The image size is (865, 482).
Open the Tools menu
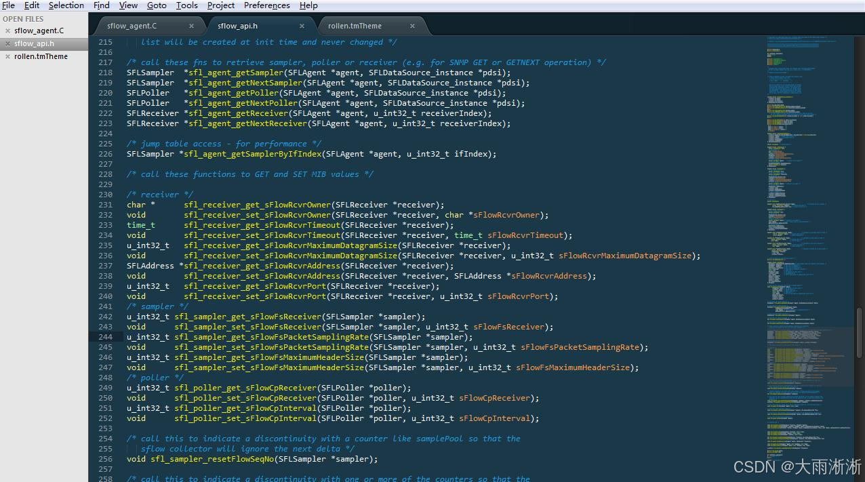(x=186, y=5)
